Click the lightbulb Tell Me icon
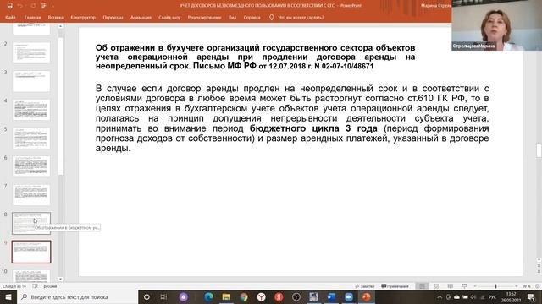Screen dimensions: 542x304 tap(271, 17)
